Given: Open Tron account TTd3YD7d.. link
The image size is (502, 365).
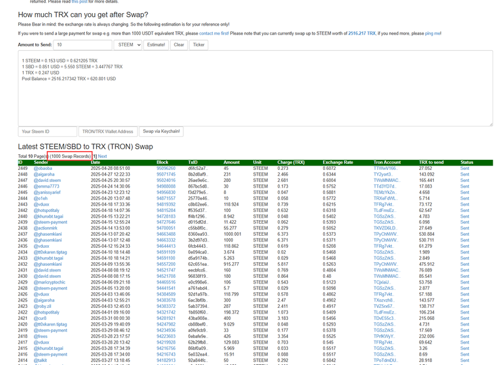Looking at the screenshot, I should point(385,186).
